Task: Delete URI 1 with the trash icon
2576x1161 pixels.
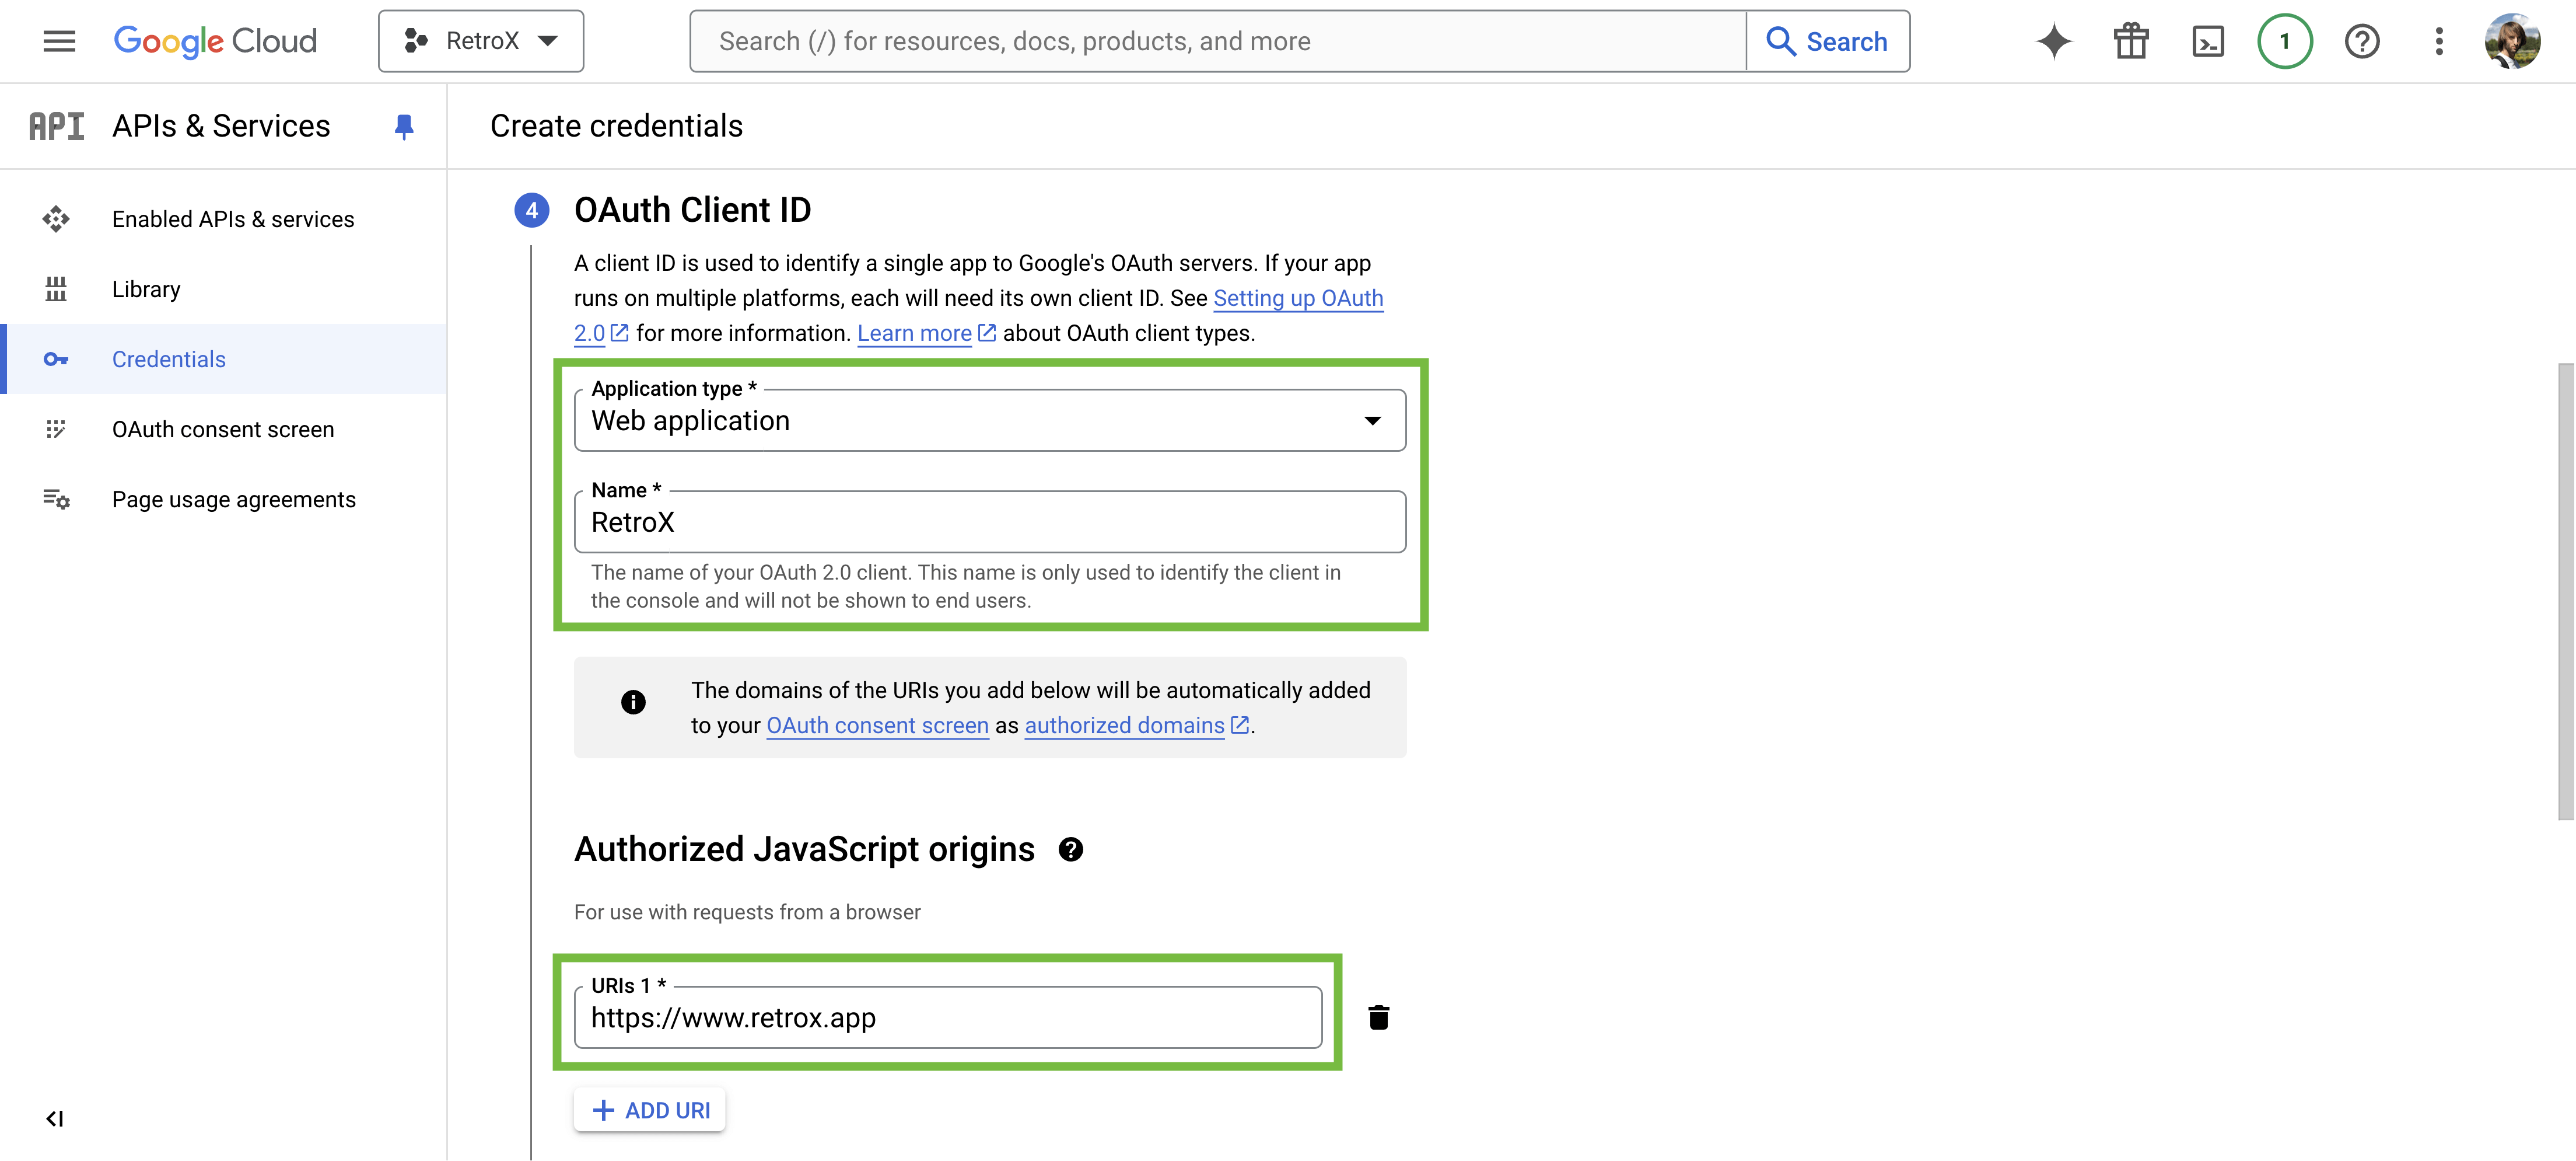Action: click(x=1379, y=1018)
